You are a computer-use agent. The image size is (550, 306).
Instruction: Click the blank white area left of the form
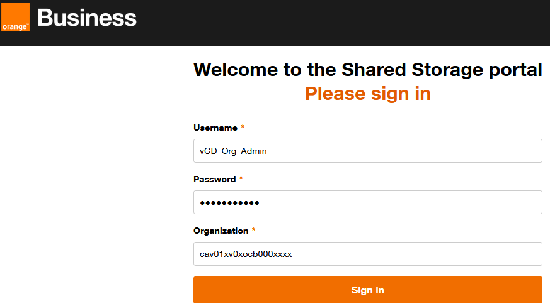point(88,176)
